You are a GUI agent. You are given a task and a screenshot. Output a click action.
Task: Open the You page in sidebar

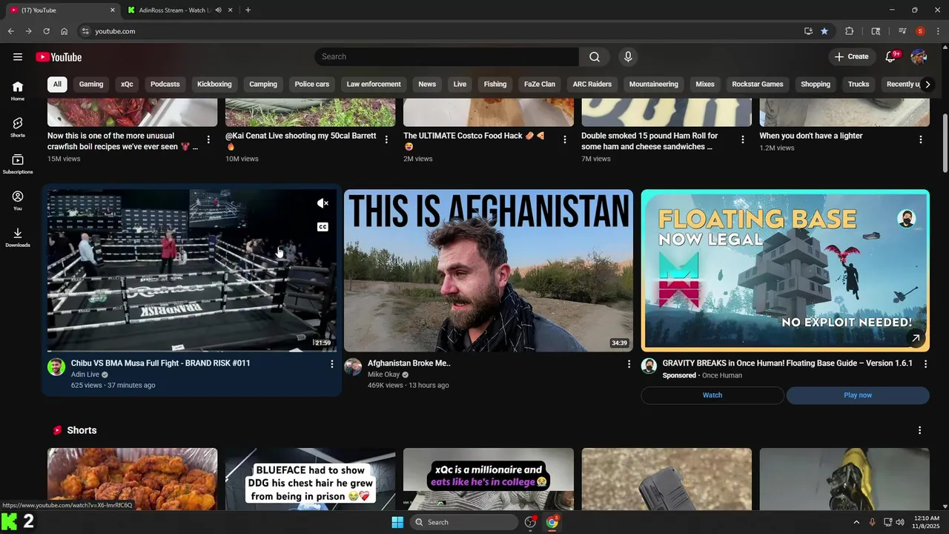click(x=18, y=201)
